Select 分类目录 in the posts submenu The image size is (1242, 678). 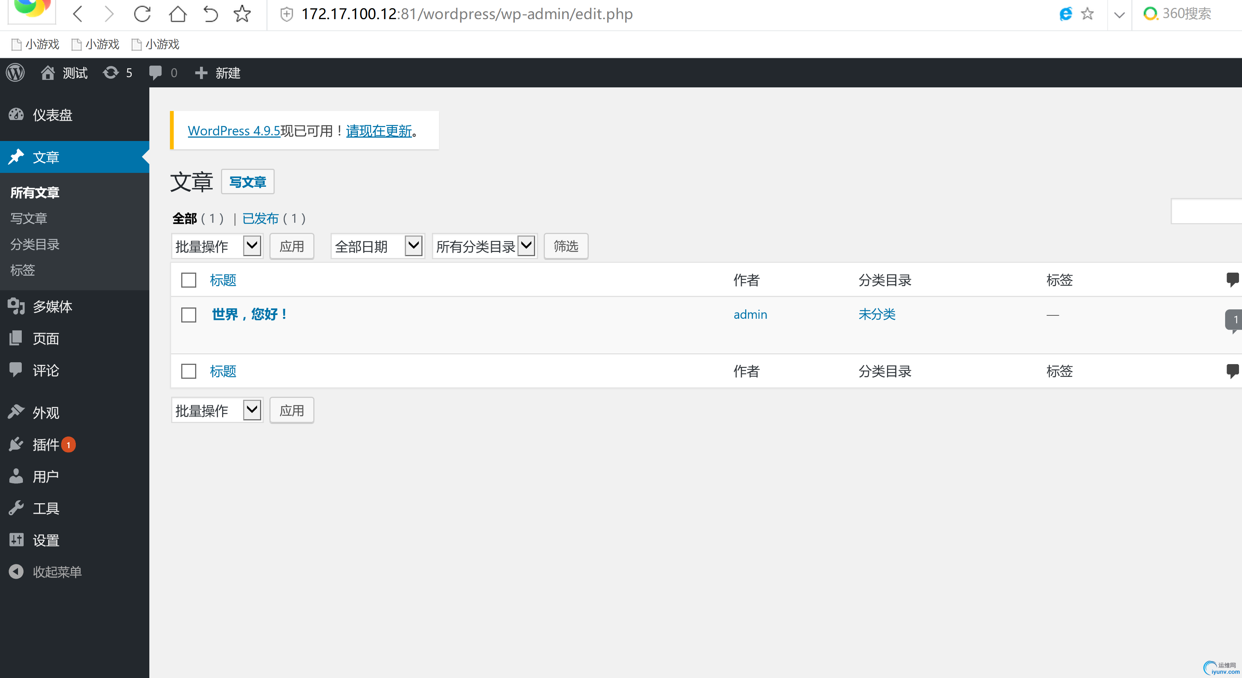[x=35, y=244]
